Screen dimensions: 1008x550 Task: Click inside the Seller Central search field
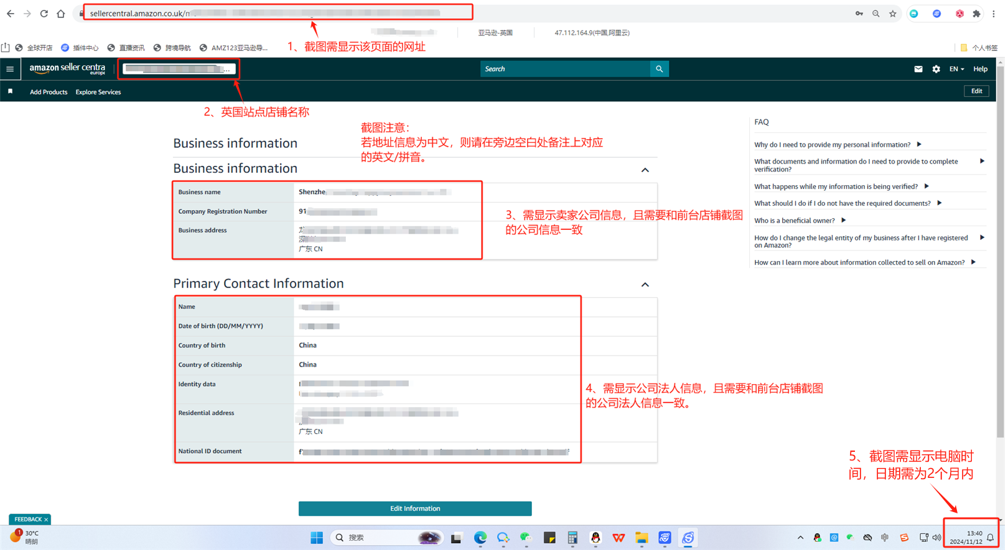[x=564, y=69]
